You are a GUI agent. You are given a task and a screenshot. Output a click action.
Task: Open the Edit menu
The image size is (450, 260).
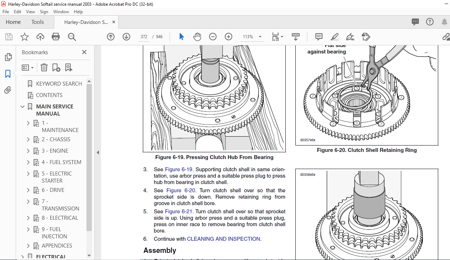tap(17, 12)
